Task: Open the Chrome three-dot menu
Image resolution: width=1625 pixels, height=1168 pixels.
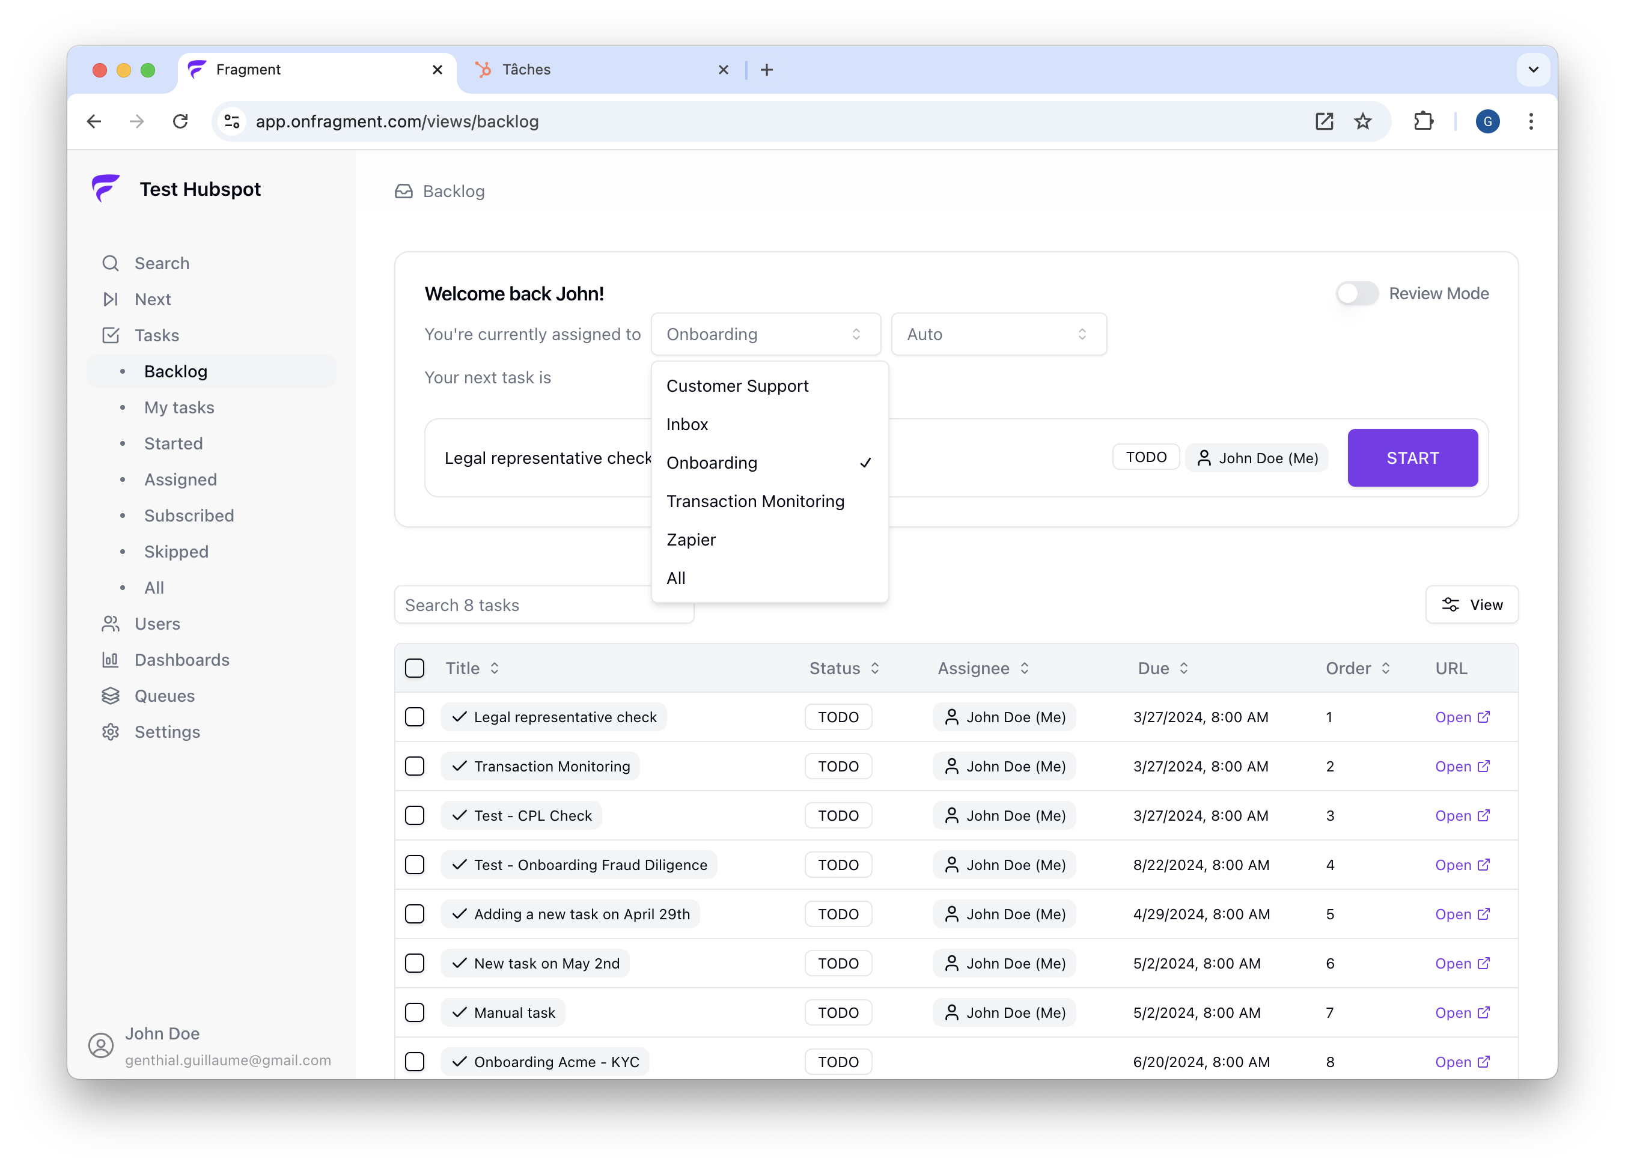Action: (x=1531, y=121)
